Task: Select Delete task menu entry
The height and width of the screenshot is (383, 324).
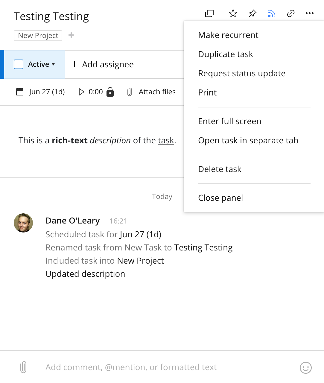Action: tap(220, 169)
